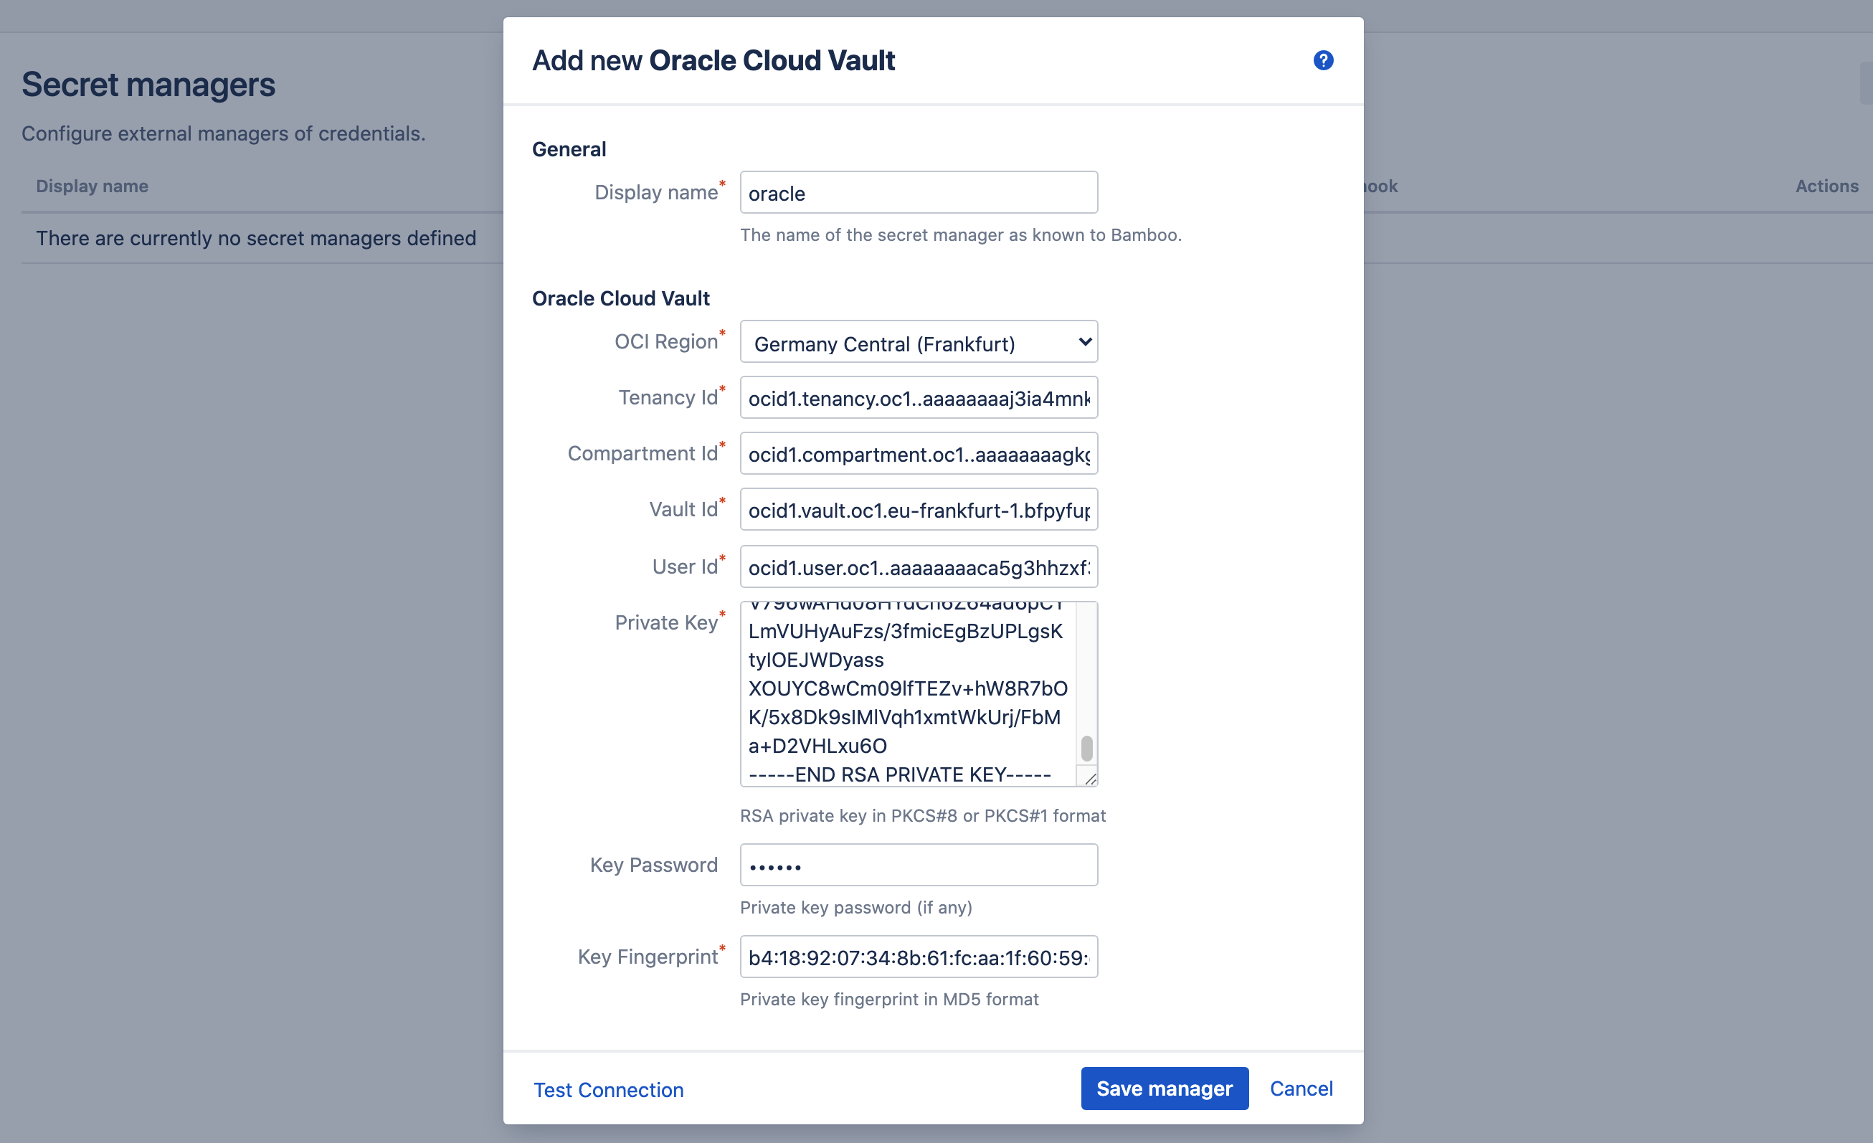The height and width of the screenshot is (1143, 1873).
Task: Click the Display name column header
Action: coord(92,186)
